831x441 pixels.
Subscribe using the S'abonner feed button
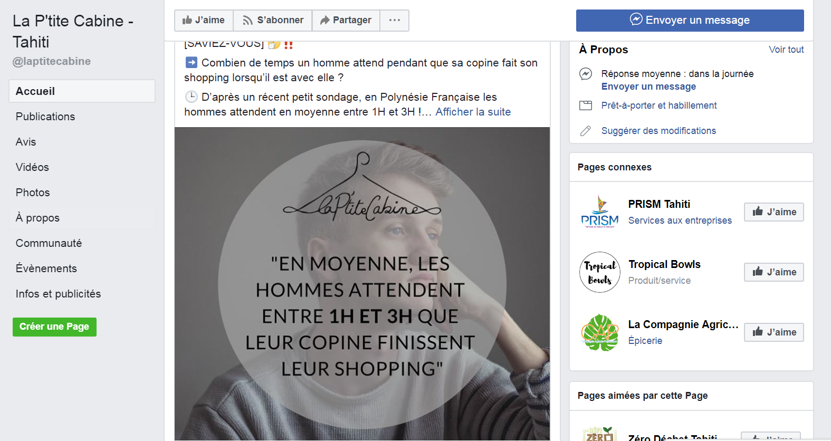tap(273, 21)
